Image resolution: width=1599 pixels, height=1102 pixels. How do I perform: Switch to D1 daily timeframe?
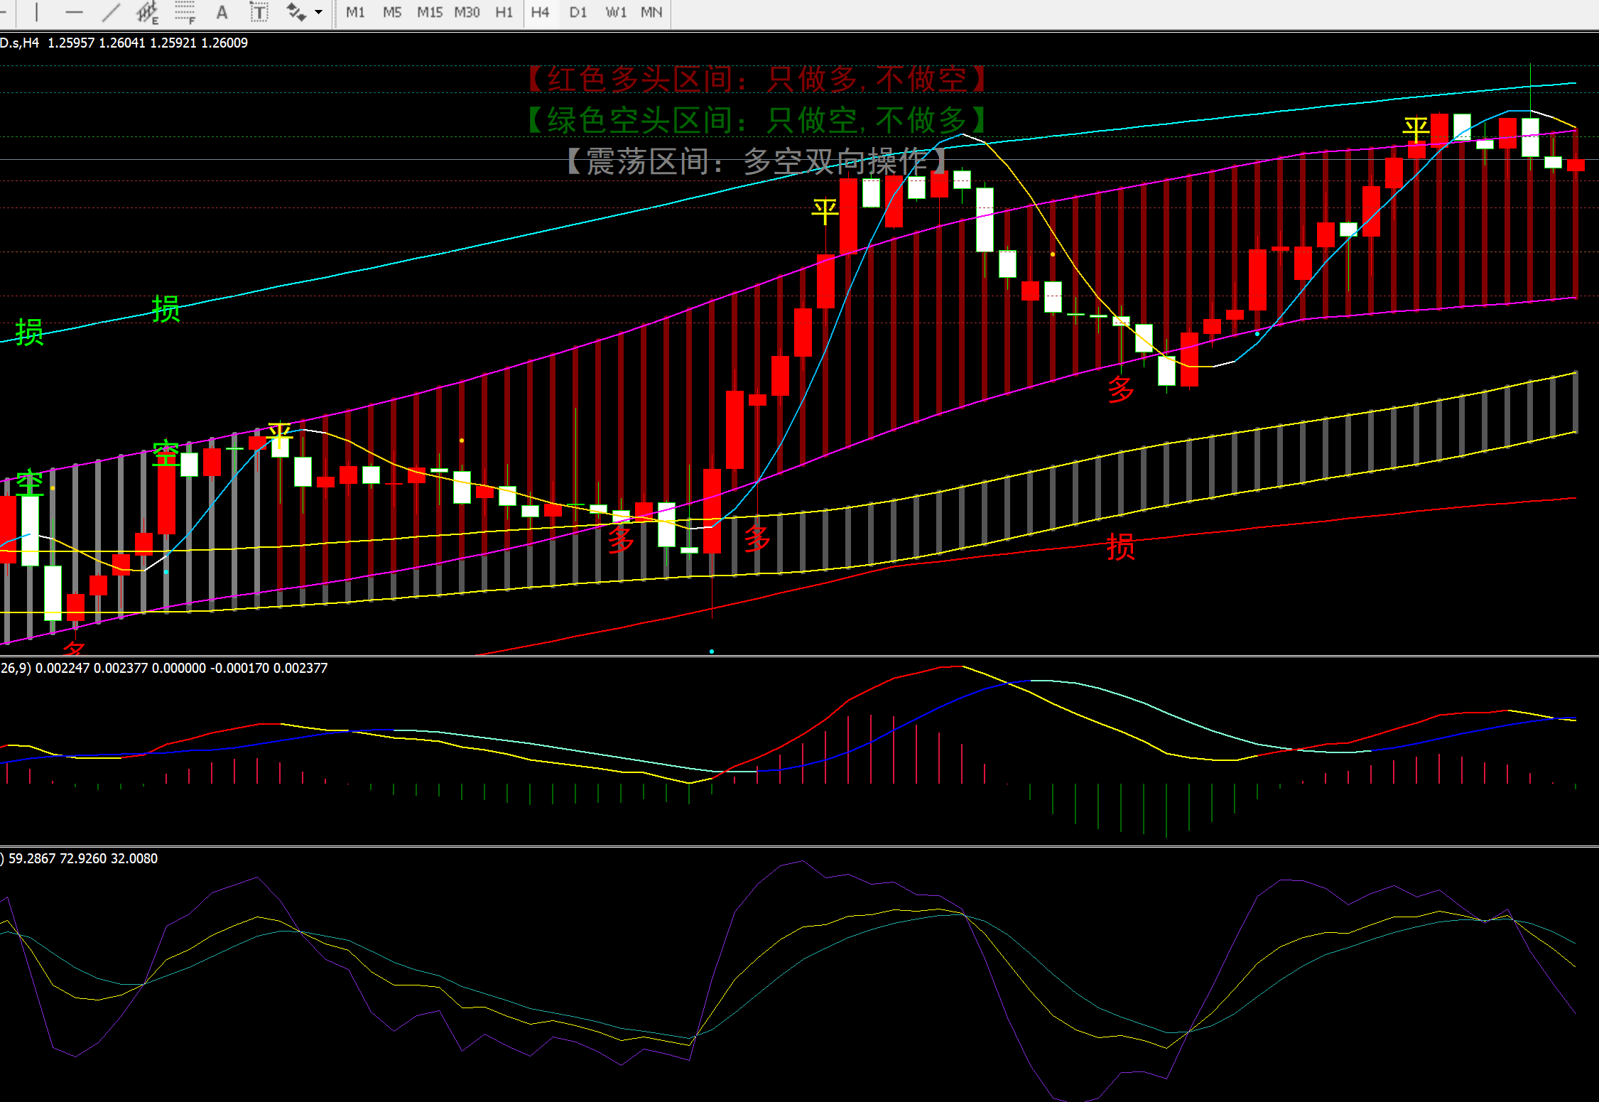pyautogui.click(x=578, y=12)
